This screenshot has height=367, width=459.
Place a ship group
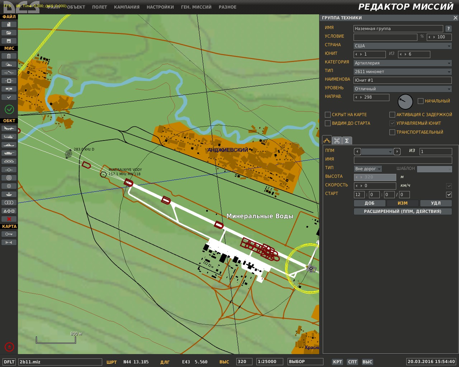[x=9, y=145]
